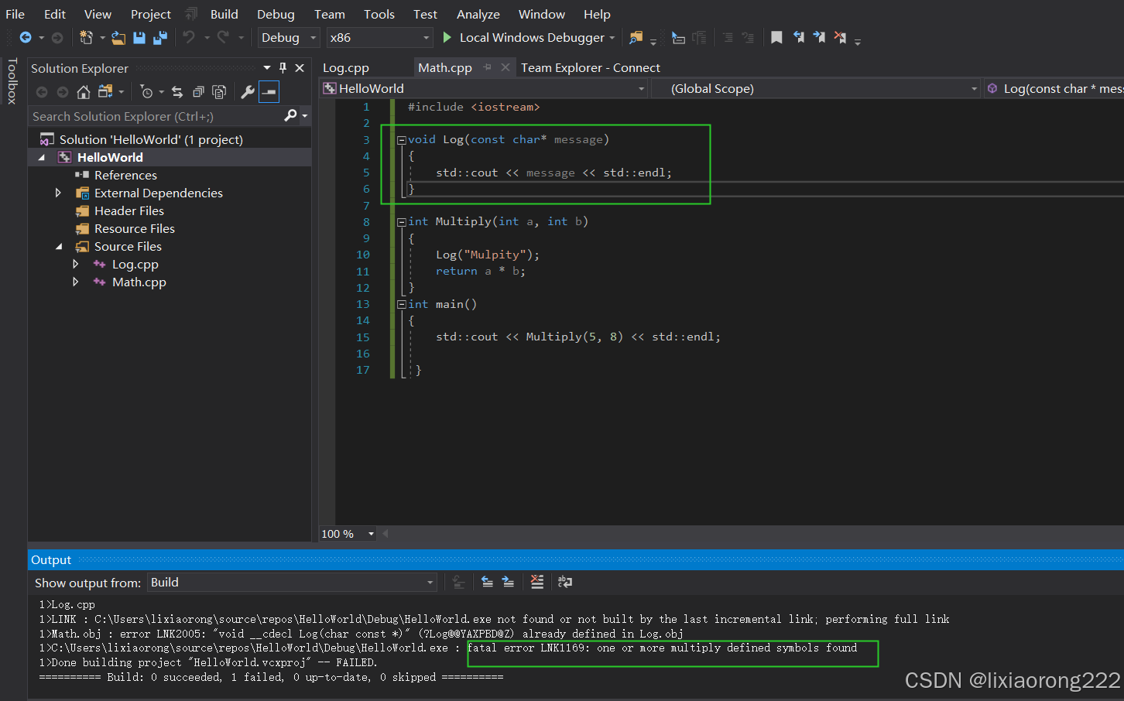Collapse the Log function code region
The width and height of the screenshot is (1124, 701).
[x=401, y=139]
